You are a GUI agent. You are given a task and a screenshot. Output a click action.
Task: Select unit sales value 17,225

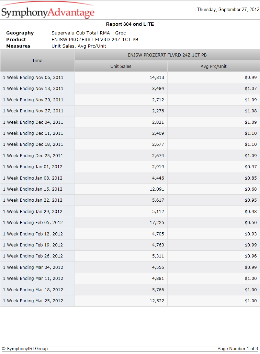tap(157, 222)
